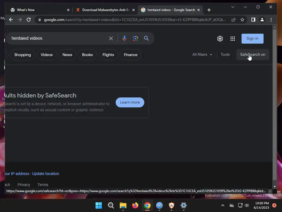Image resolution: width=282 pixels, height=212 pixels.
Task: Share this page from the address bar
Action: 234,20
